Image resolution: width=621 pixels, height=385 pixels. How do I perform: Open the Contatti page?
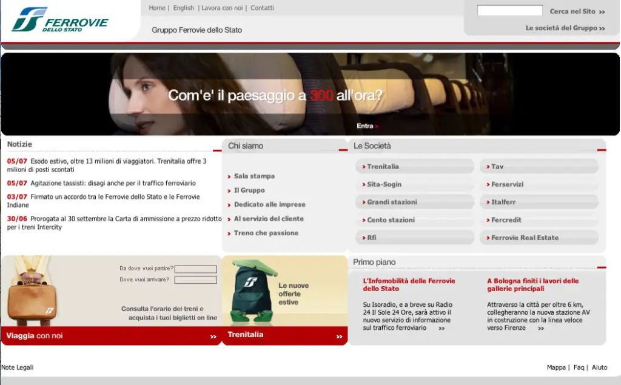pos(262,8)
